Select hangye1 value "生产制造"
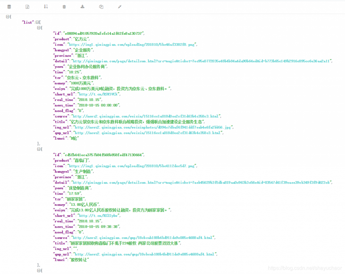 coord(83,171)
